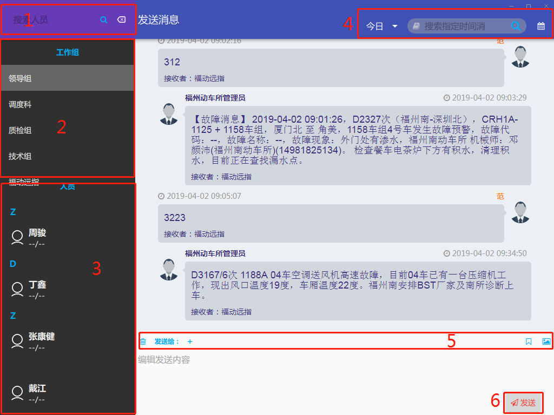This screenshot has width=554, height=415.
Task: Select the 调度科 work group
Action: click(68, 104)
